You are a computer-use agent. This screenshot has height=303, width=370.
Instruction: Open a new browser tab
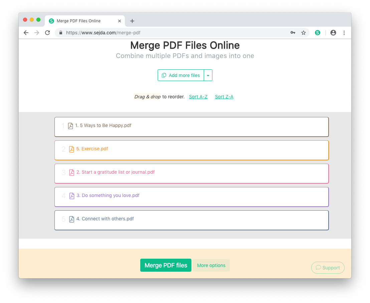tap(132, 21)
